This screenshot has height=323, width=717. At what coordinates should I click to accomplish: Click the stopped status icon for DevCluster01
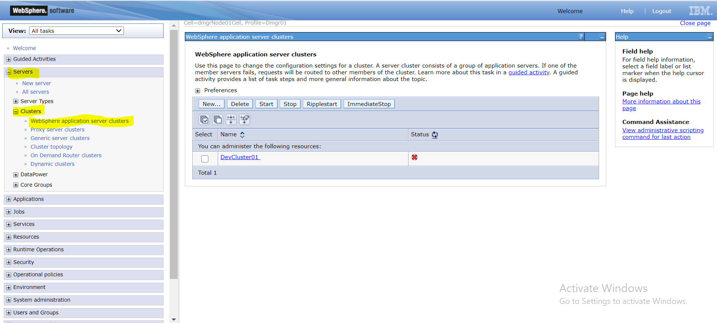(x=415, y=157)
